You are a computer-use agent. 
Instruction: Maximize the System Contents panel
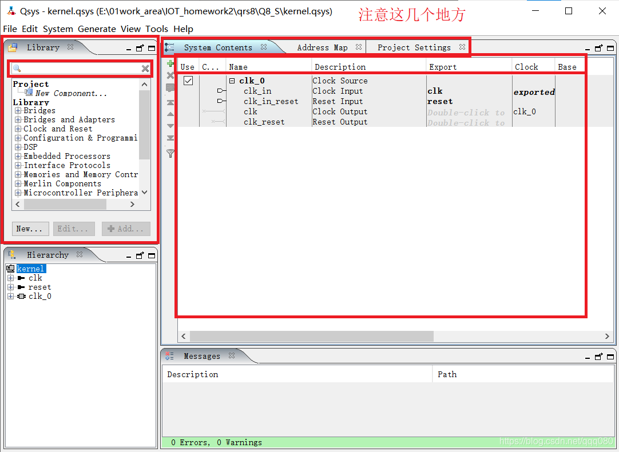point(610,48)
